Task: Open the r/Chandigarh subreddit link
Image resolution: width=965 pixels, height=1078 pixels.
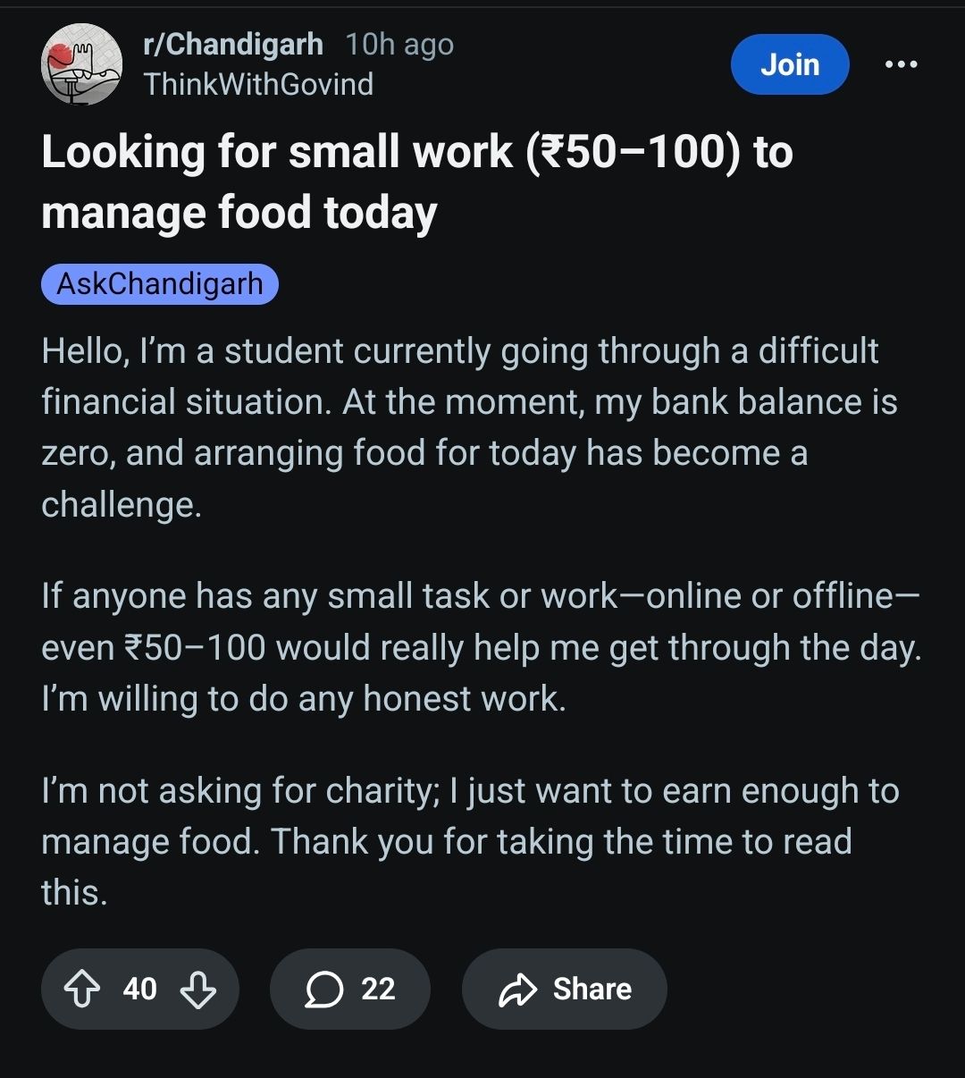Action: pyautogui.click(x=233, y=44)
